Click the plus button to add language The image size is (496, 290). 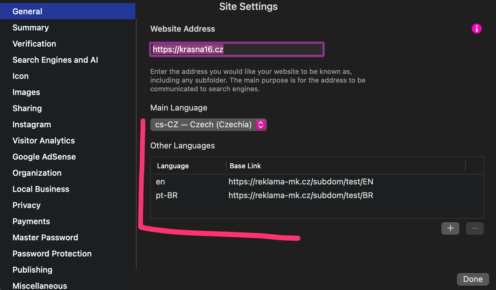pyautogui.click(x=450, y=229)
